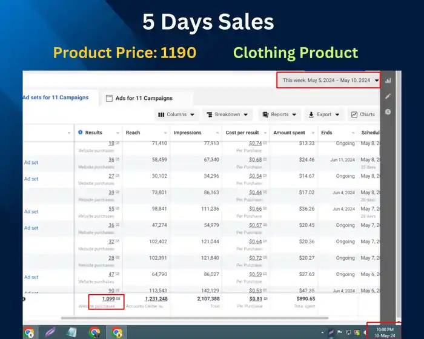This screenshot has width=424, height=339.
Task: Click the network icon in the system tray
Action: [348, 332]
